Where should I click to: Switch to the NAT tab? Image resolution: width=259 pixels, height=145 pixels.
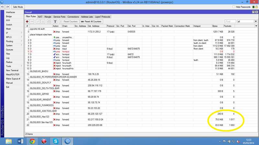40,17
